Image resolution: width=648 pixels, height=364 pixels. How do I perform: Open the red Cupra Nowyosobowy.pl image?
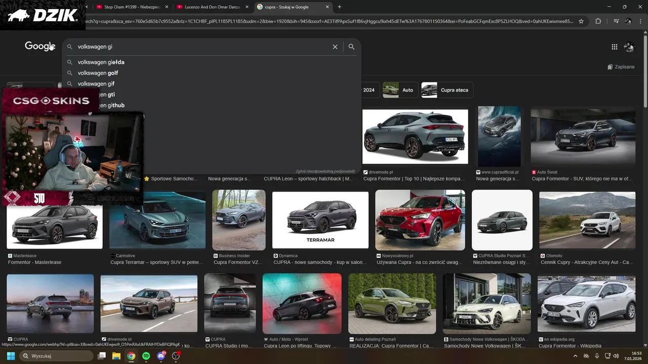[420, 220]
